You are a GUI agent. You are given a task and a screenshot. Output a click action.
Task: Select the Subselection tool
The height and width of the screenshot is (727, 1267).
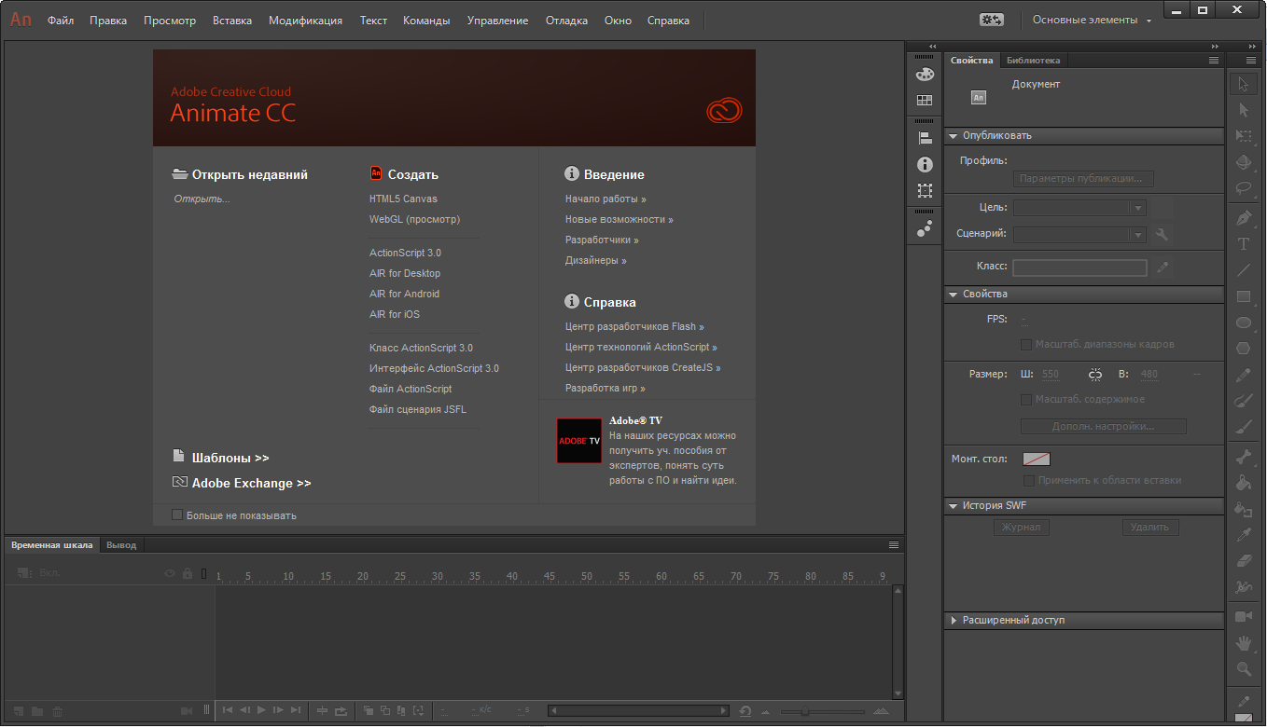tap(1244, 110)
